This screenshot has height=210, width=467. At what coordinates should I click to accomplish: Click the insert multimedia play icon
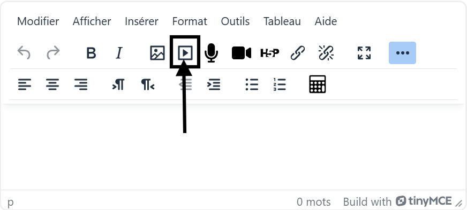(x=185, y=53)
